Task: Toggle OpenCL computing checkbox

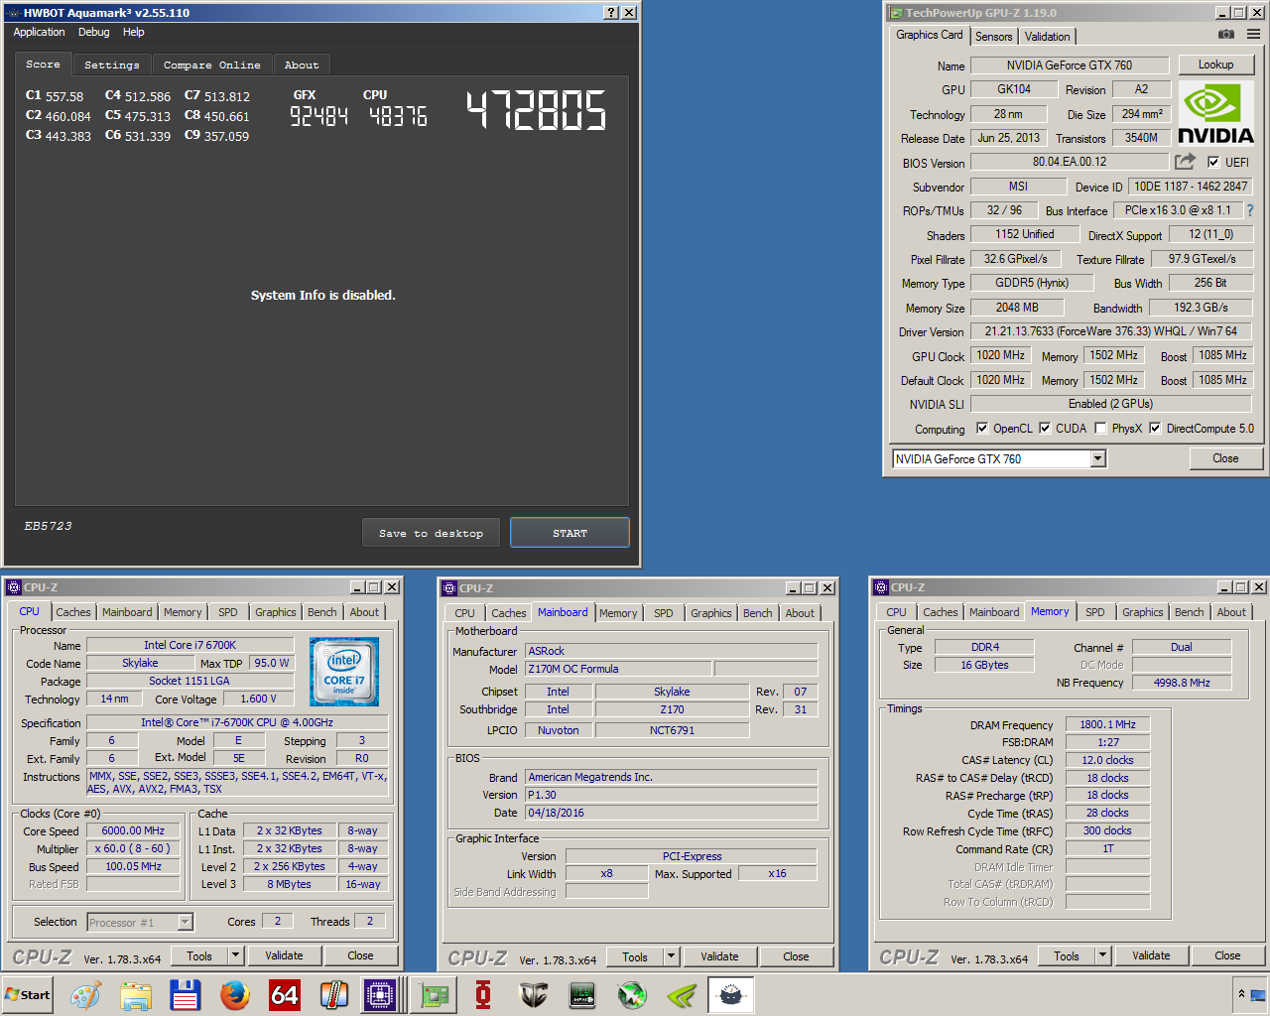Action: pyautogui.click(x=982, y=429)
